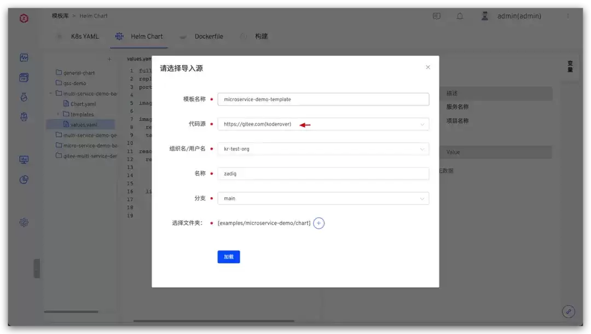Open the cube delivery sidebar icon
The height and width of the screenshot is (334, 591).
pyautogui.click(x=24, y=117)
